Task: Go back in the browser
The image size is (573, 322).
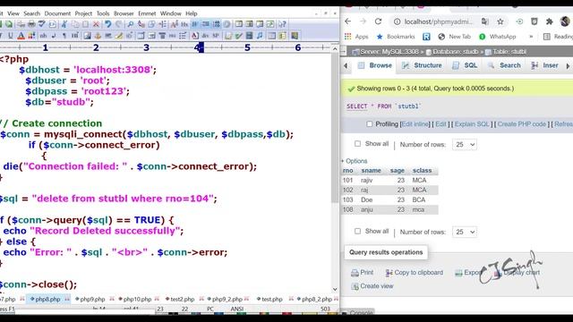Action: tap(348, 21)
